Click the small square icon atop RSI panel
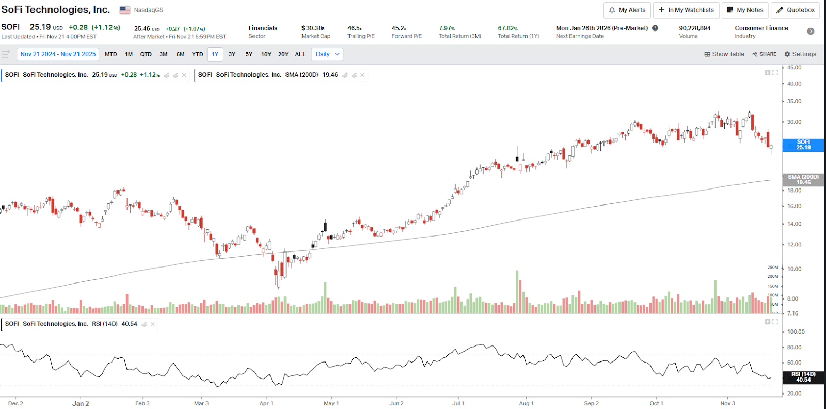This screenshot has width=826, height=409. click(x=768, y=322)
